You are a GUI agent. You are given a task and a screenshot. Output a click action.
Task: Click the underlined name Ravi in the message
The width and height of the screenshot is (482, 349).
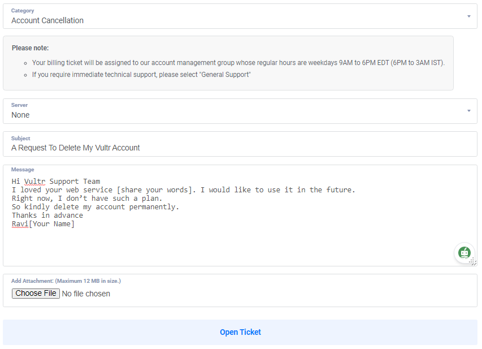coord(19,223)
